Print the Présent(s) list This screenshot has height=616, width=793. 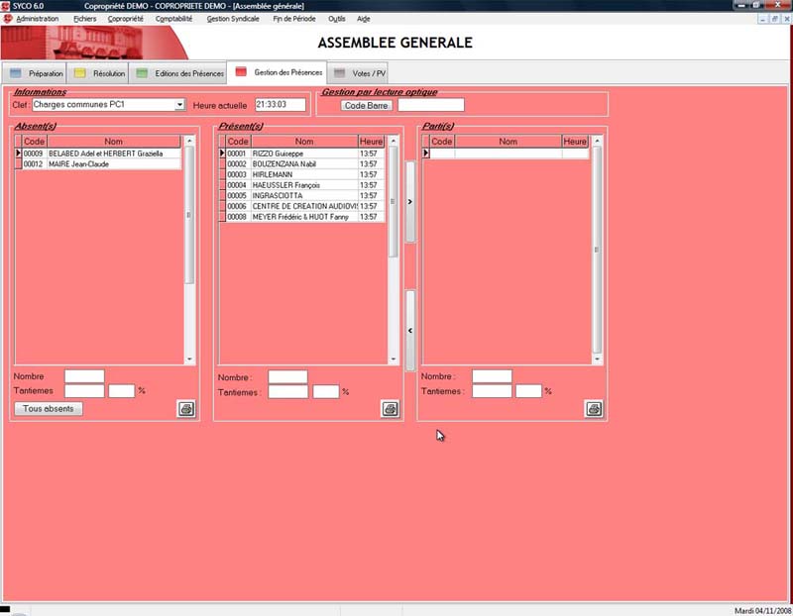pos(390,408)
